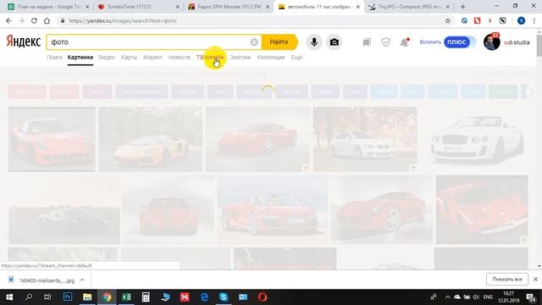This screenshot has height=305, width=542.
Task: Open the Видео tab
Action: tap(107, 58)
